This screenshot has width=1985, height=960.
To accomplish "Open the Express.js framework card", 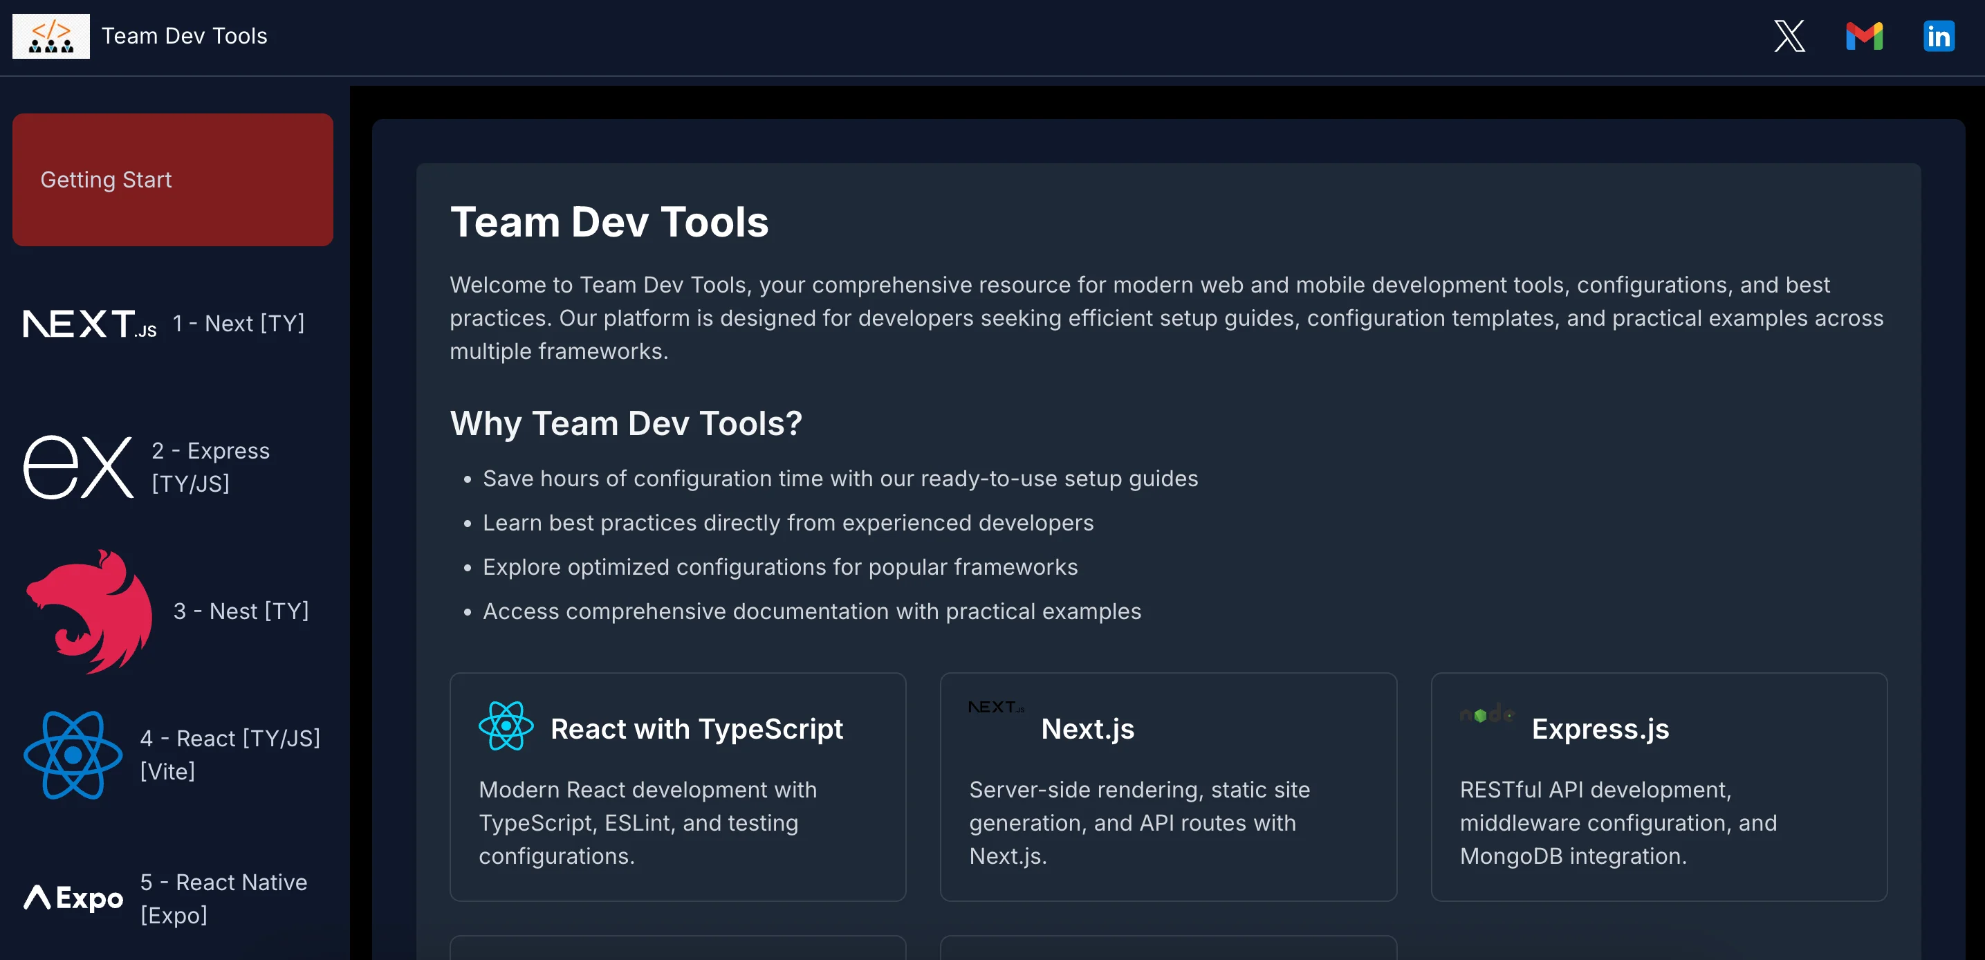I will 1659,787.
